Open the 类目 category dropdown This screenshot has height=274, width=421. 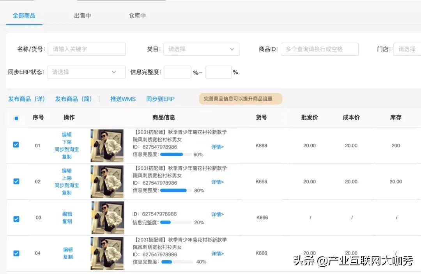pyautogui.click(x=201, y=49)
